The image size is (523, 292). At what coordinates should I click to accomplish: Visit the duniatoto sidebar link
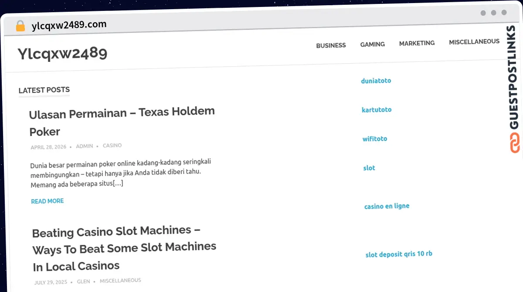pos(376,81)
